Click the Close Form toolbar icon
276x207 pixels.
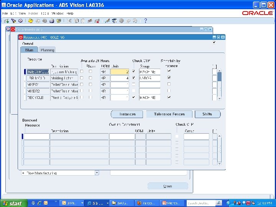[58, 21]
